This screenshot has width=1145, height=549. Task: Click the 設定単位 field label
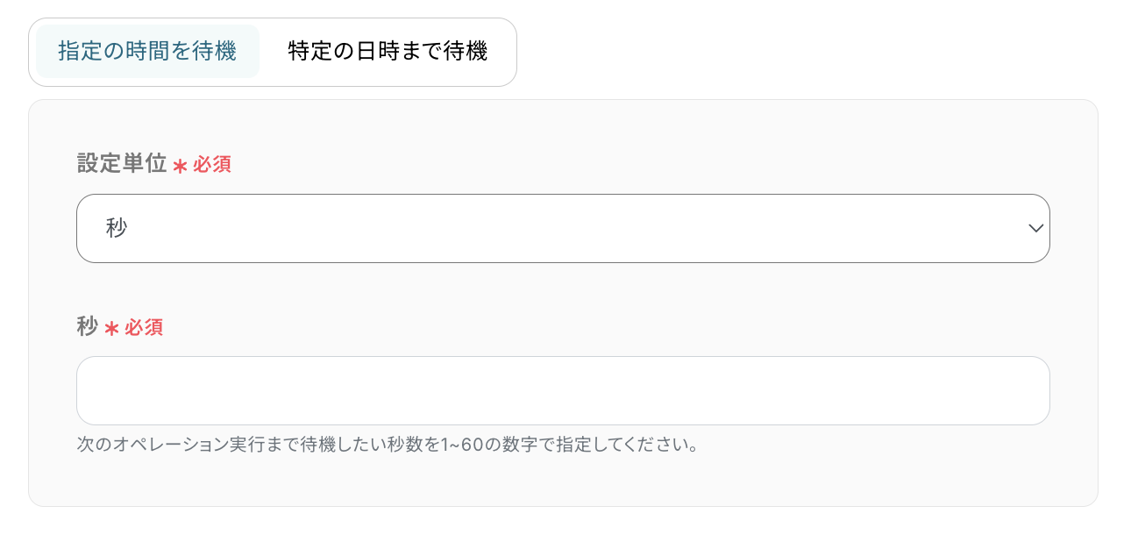point(122,164)
